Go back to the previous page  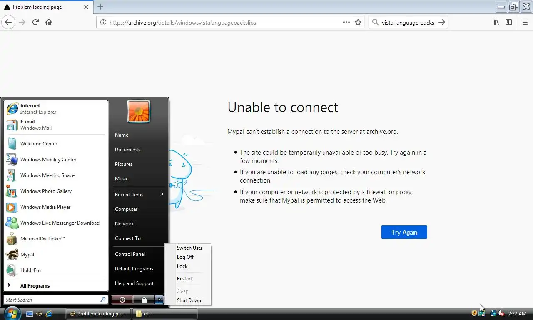click(8, 22)
